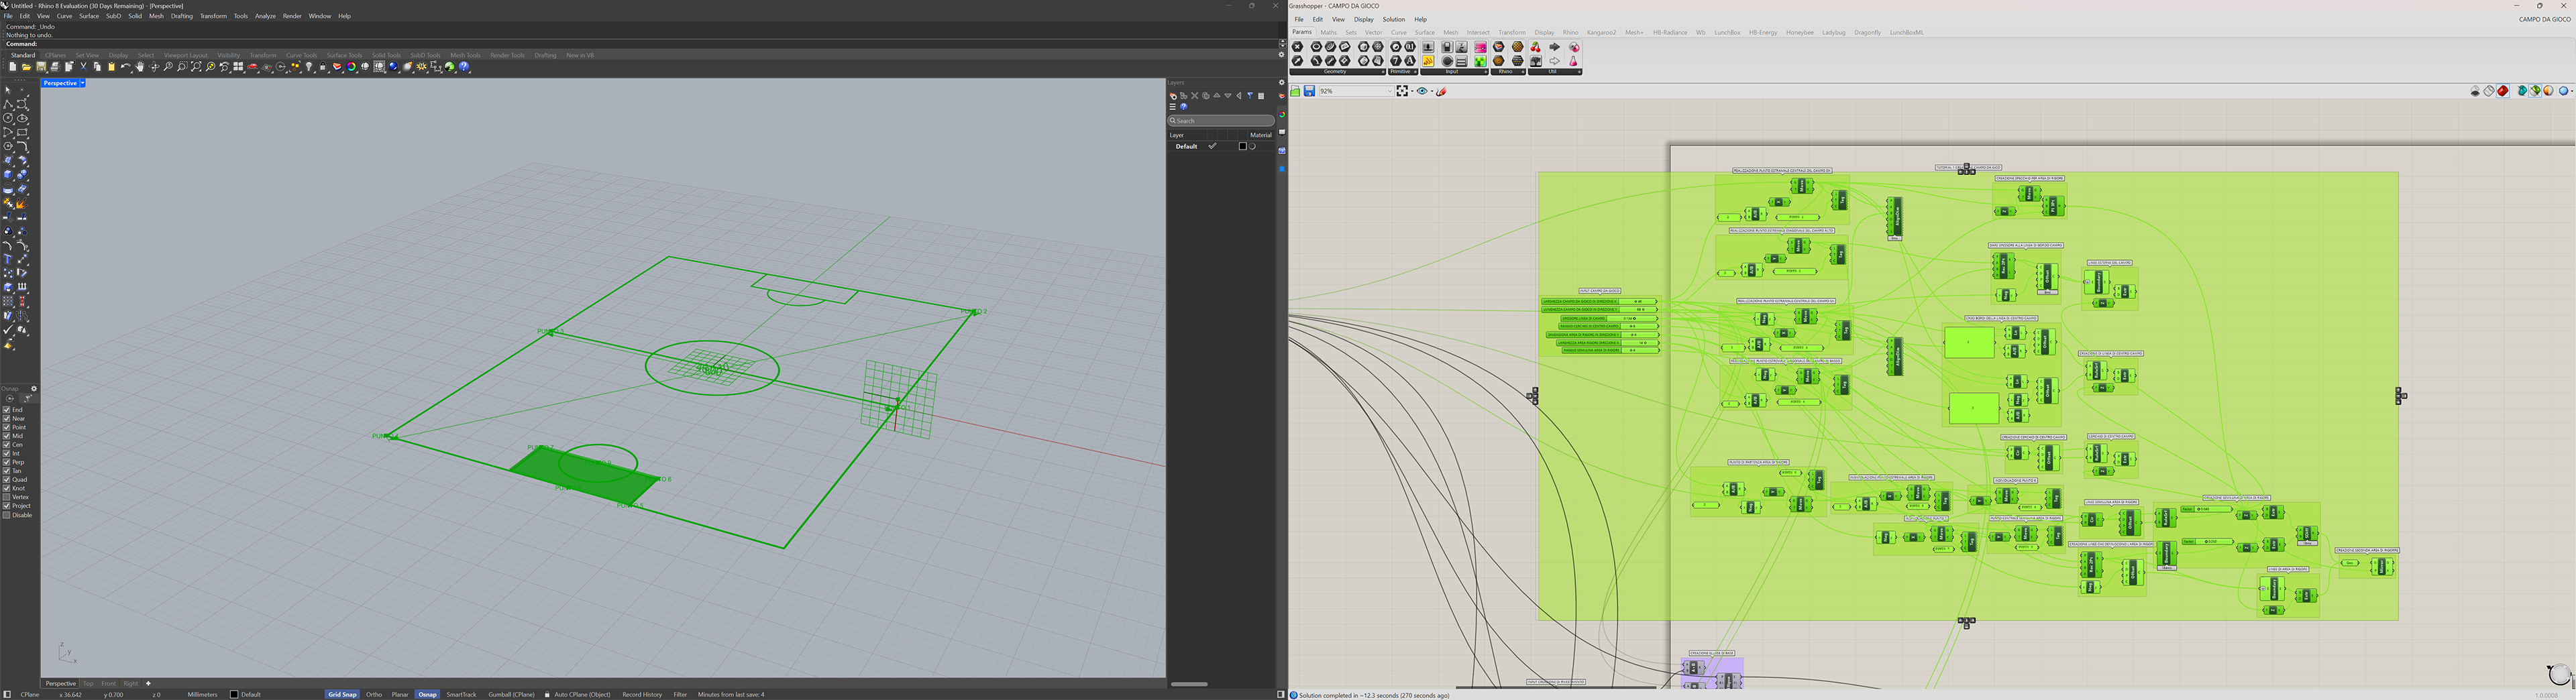Select the Default layer row
The image size is (2576, 700).
tap(1221, 146)
